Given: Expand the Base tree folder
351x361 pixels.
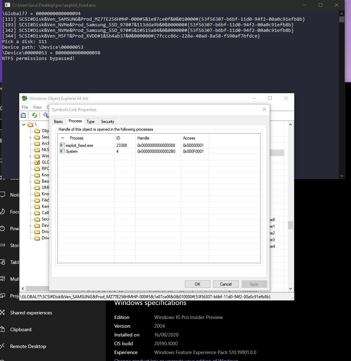Looking at the screenshot, I should [x=31, y=182].
